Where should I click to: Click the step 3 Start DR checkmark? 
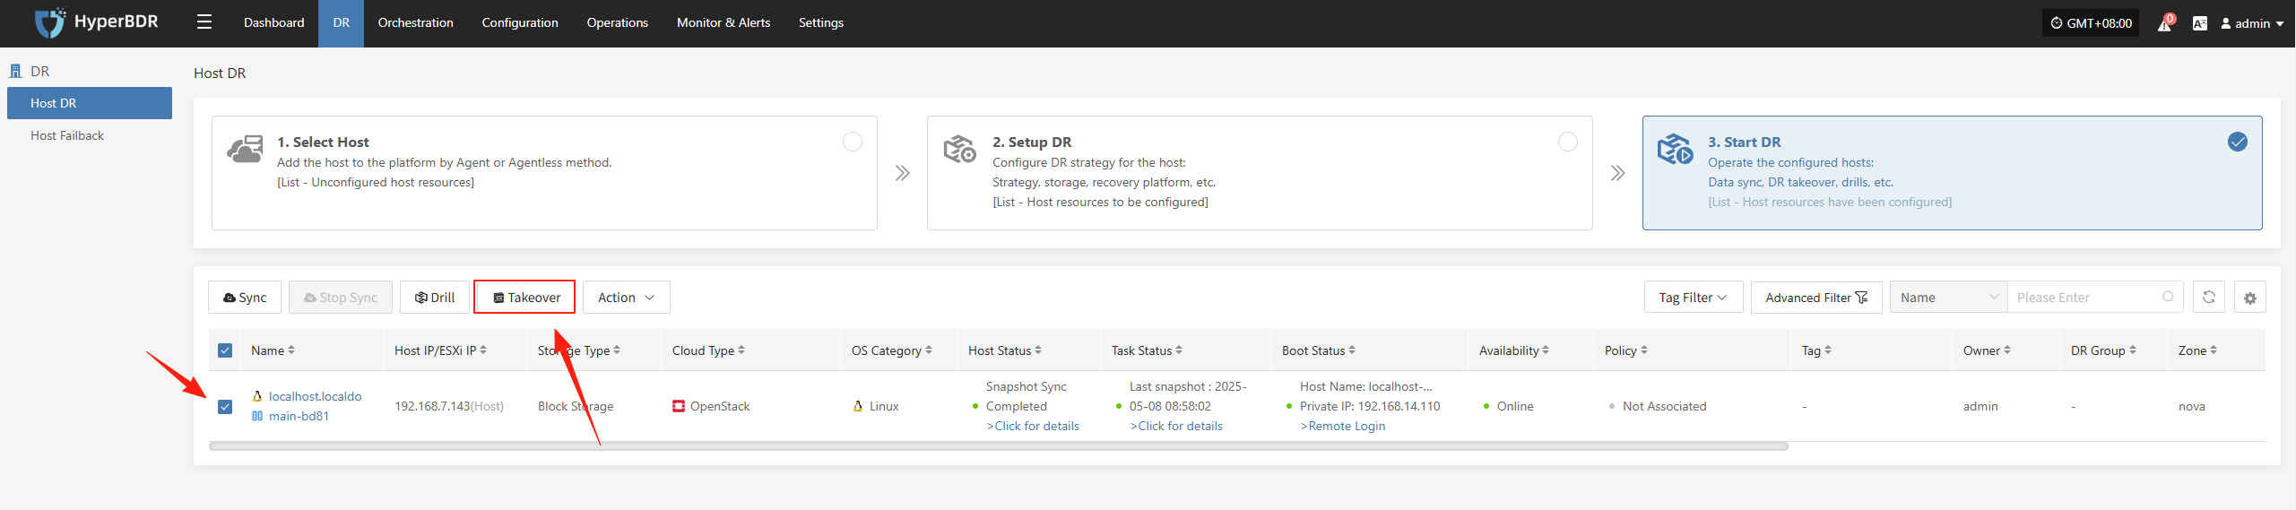(x=2238, y=142)
